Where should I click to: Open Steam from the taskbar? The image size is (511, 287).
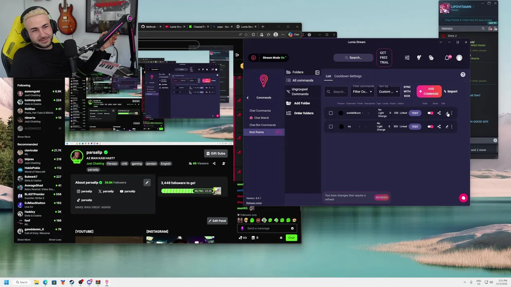pyautogui.click(x=72, y=282)
